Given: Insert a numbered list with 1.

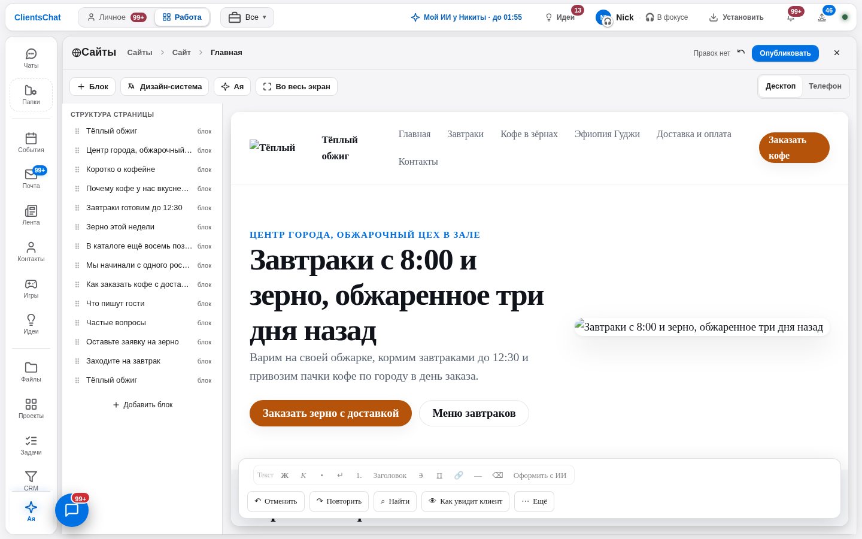Looking at the screenshot, I should 359,476.
